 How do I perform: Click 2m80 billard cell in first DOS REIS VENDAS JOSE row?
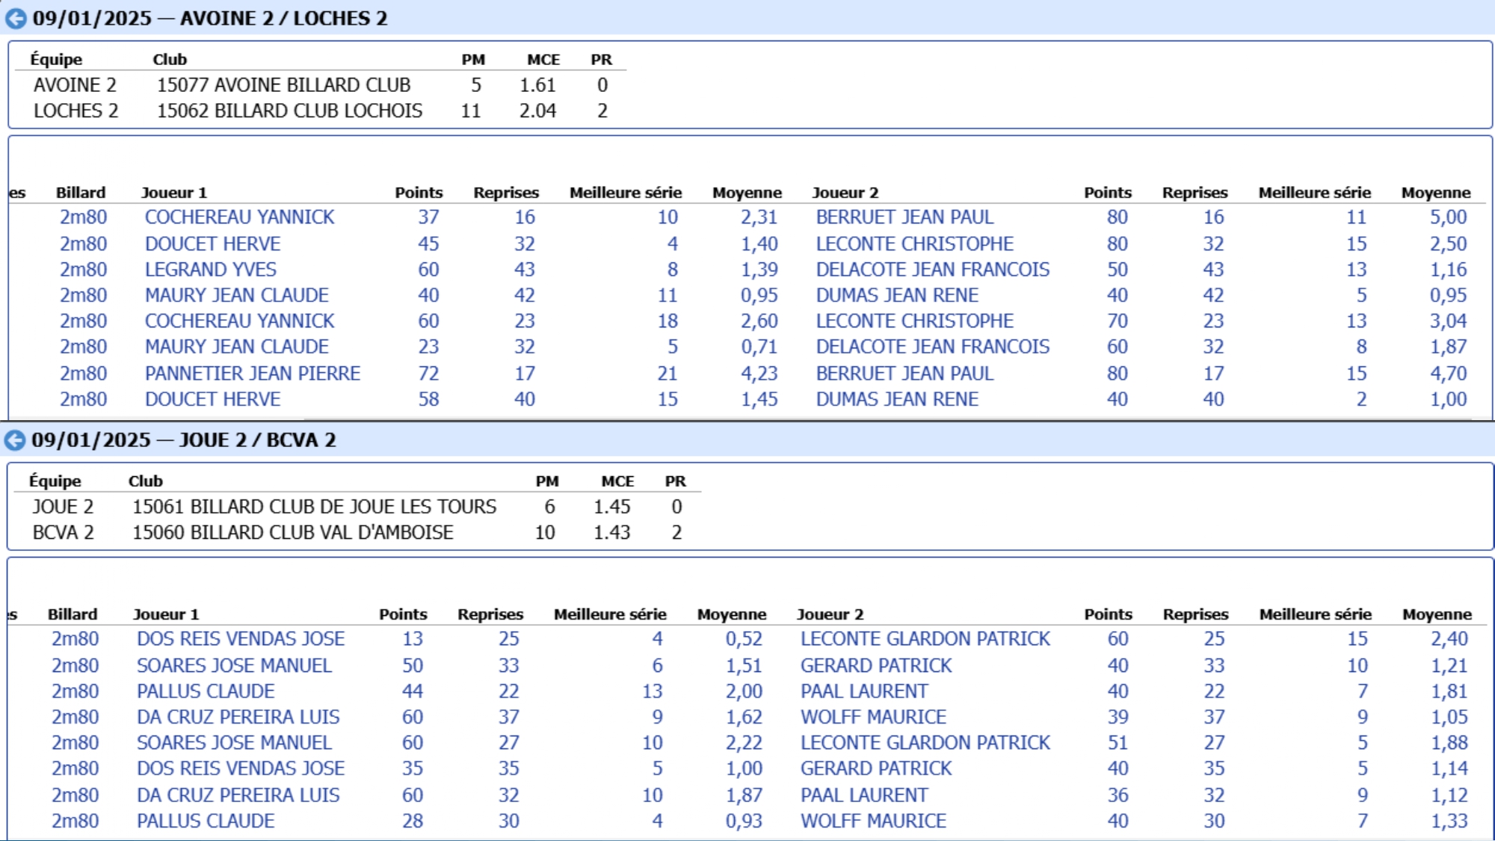[x=75, y=639]
